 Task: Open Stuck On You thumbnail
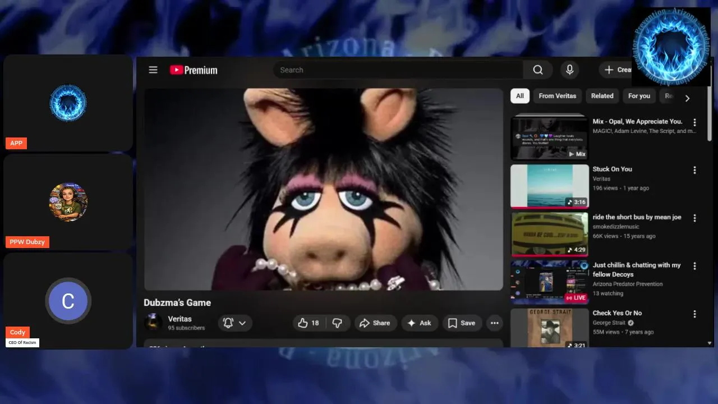click(x=549, y=186)
